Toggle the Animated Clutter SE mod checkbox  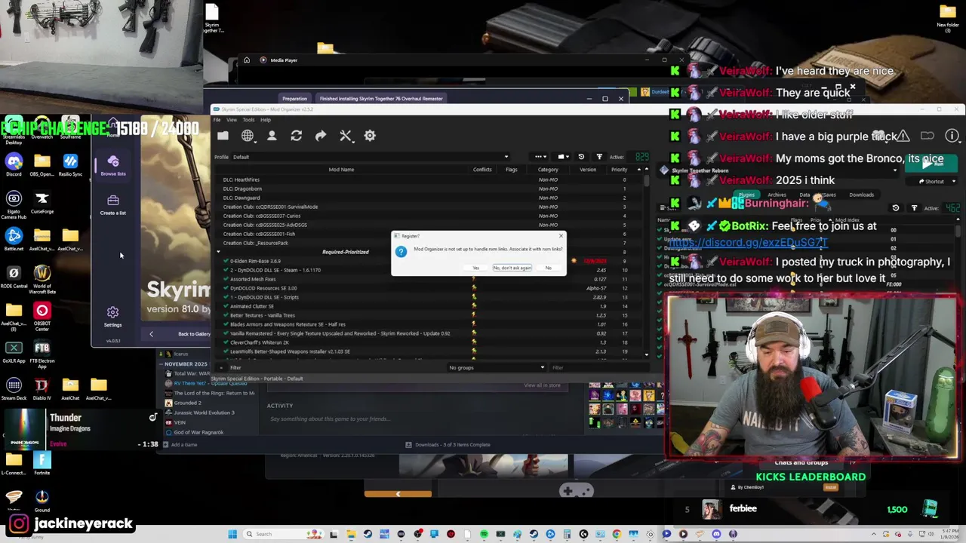226,306
